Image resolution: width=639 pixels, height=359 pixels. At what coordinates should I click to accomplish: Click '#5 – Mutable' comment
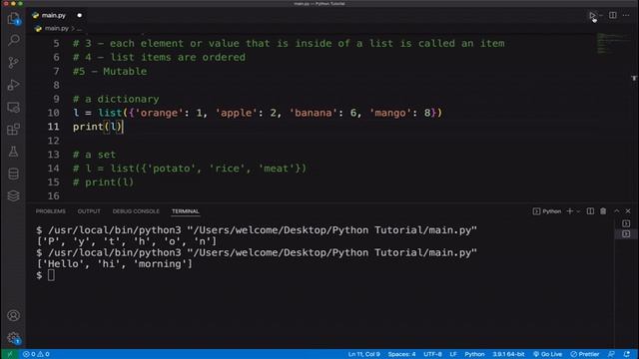pyautogui.click(x=110, y=71)
